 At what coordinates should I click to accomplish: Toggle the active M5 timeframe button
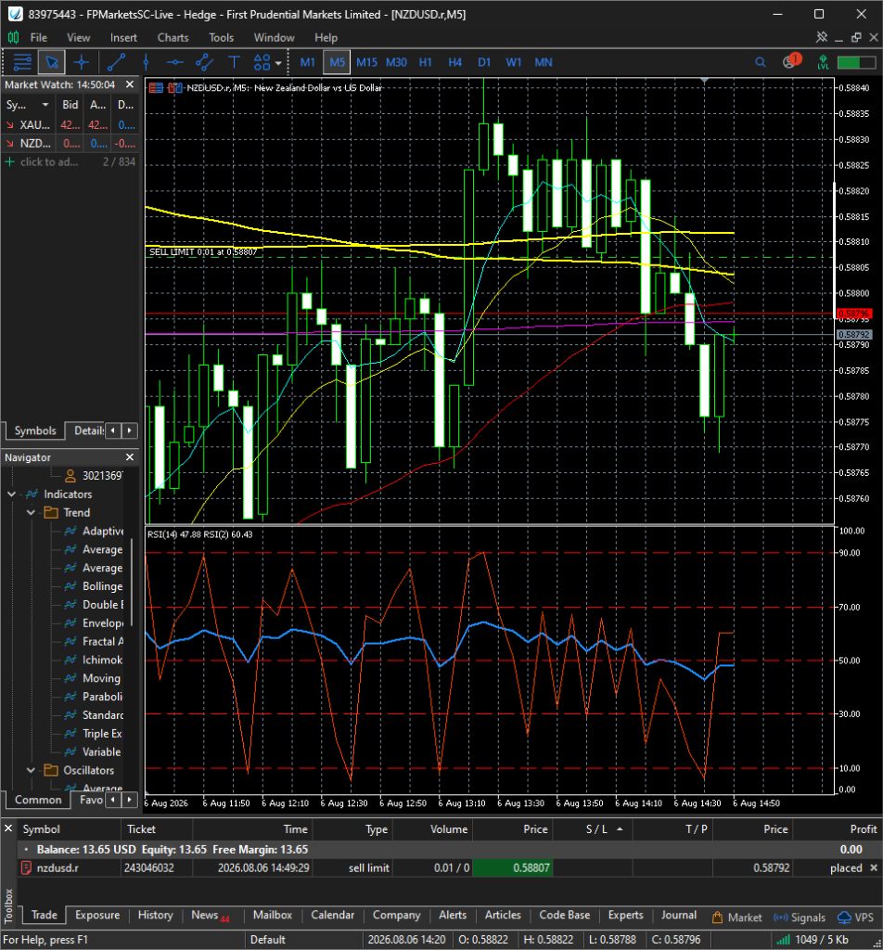coord(337,62)
